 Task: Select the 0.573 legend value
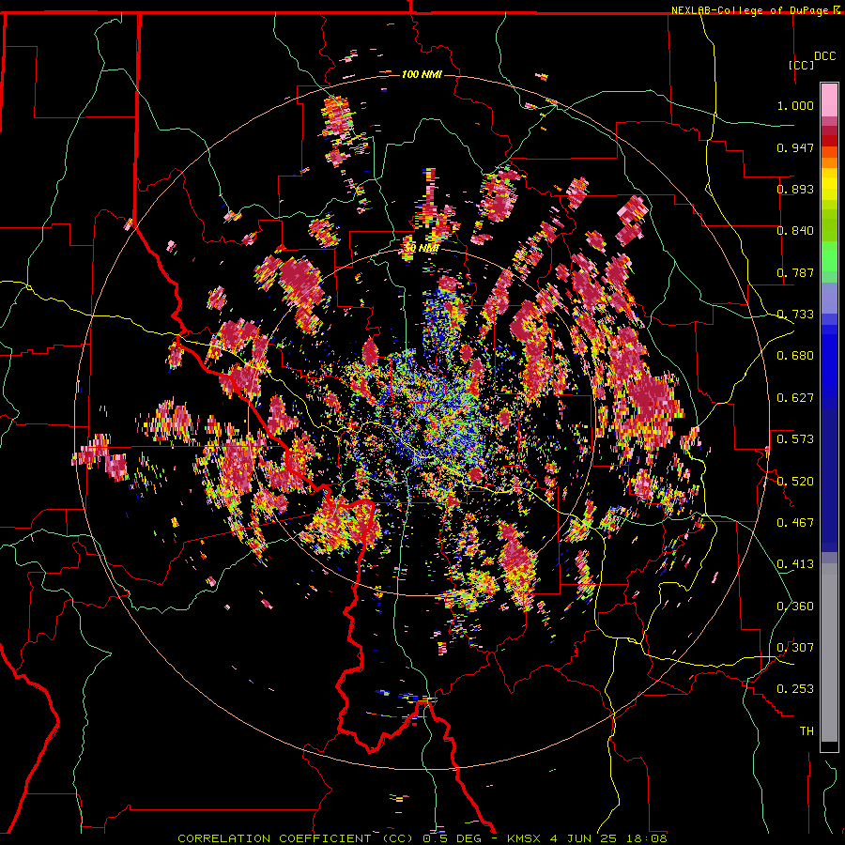795,439
